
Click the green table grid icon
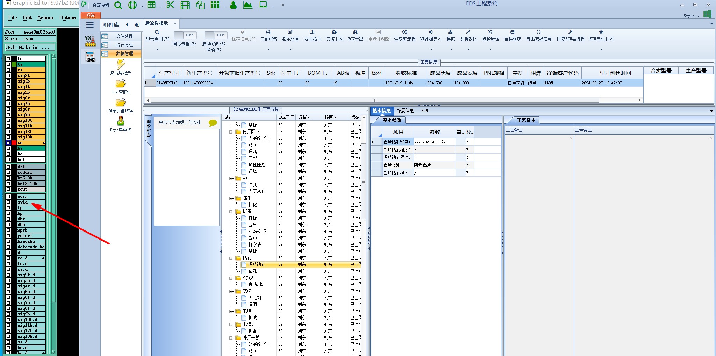tap(151, 5)
